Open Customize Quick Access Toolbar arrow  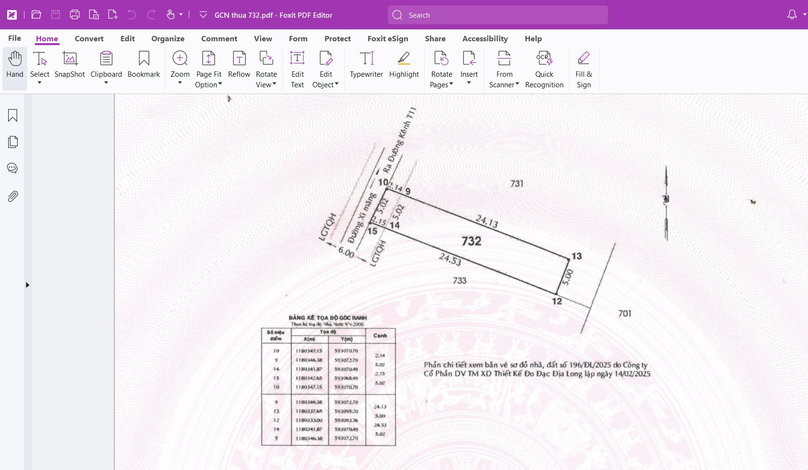click(x=203, y=15)
